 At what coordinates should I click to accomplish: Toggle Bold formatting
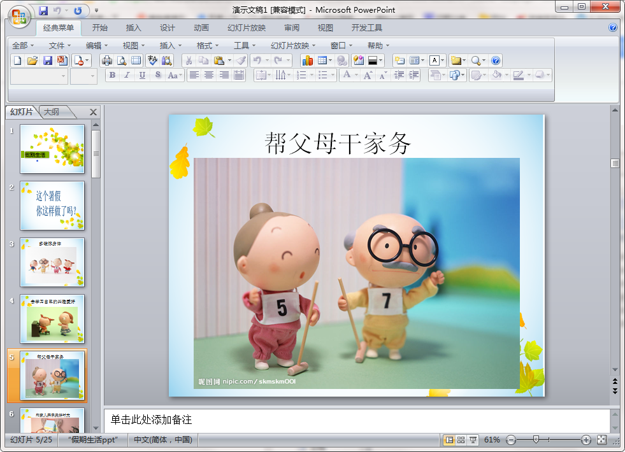112,75
